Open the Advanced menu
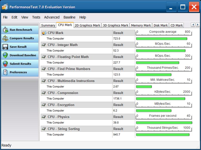This screenshot has height=150, width=201. [x=52, y=17]
